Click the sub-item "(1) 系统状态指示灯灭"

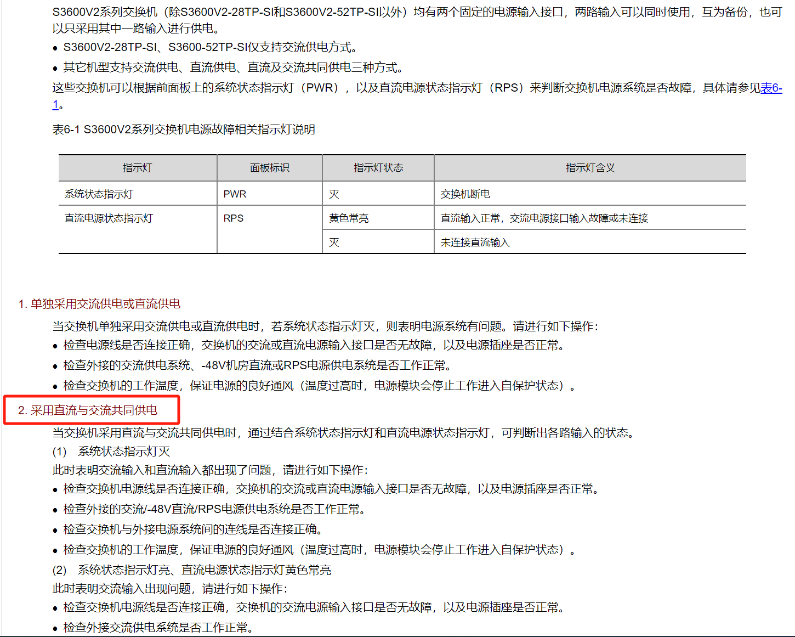(111, 452)
